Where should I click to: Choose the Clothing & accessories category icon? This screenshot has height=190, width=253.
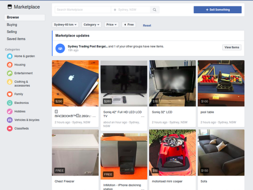[x=9, y=82]
